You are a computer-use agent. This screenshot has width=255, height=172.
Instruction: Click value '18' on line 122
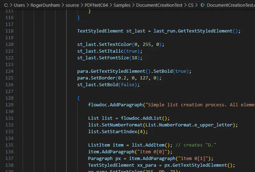(135, 58)
